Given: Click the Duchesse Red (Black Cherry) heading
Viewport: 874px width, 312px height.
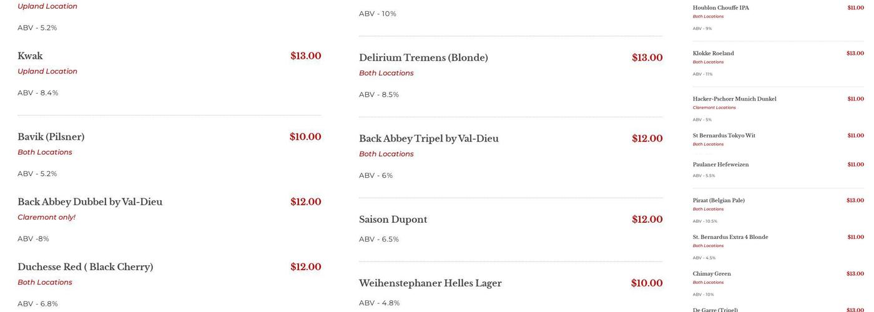Looking at the screenshot, I should pos(85,266).
